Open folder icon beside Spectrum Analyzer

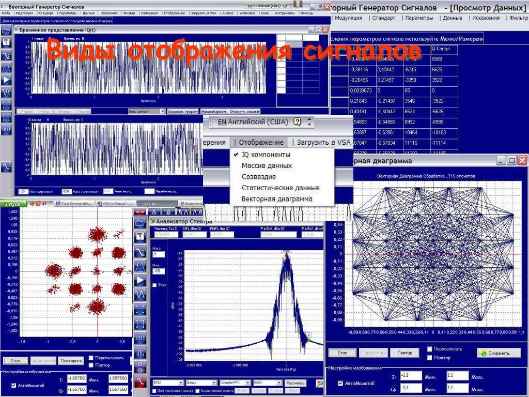coord(140,223)
